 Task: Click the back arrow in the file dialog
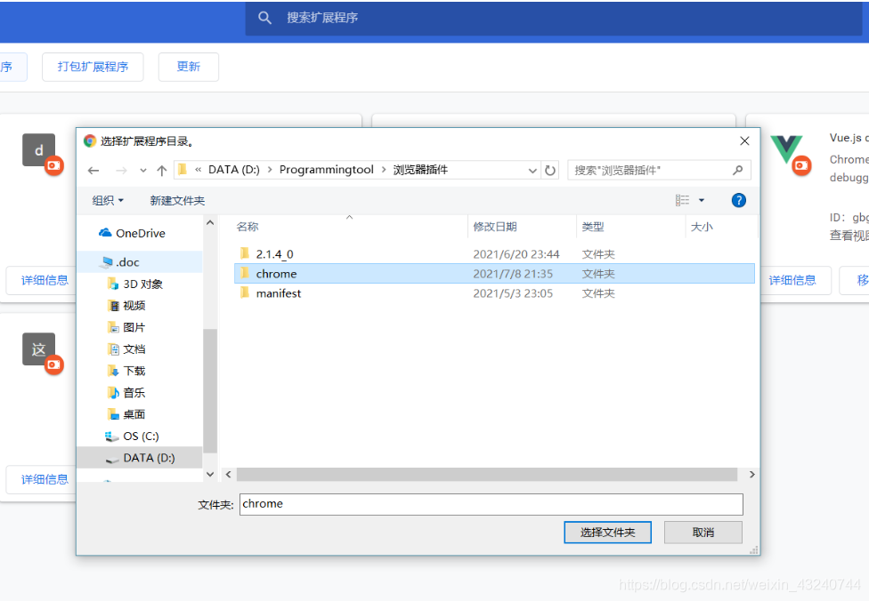(93, 170)
